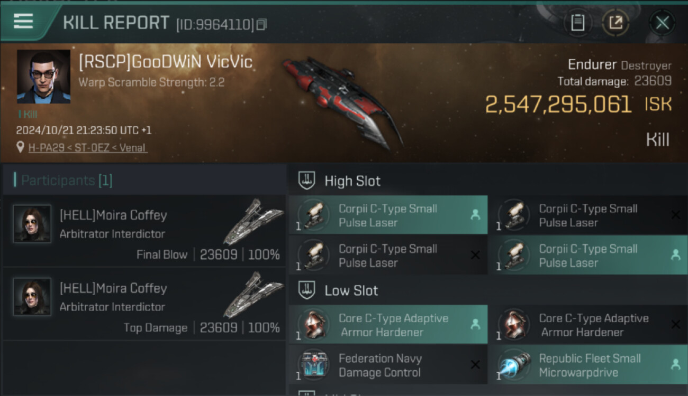
Task: Close the kill report window
Action: (x=662, y=23)
